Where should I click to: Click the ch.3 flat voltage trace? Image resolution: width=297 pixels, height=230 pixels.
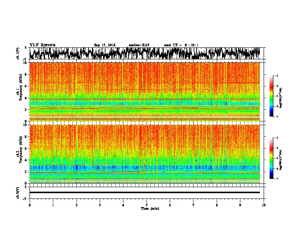pyautogui.click(x=145, y=192)
